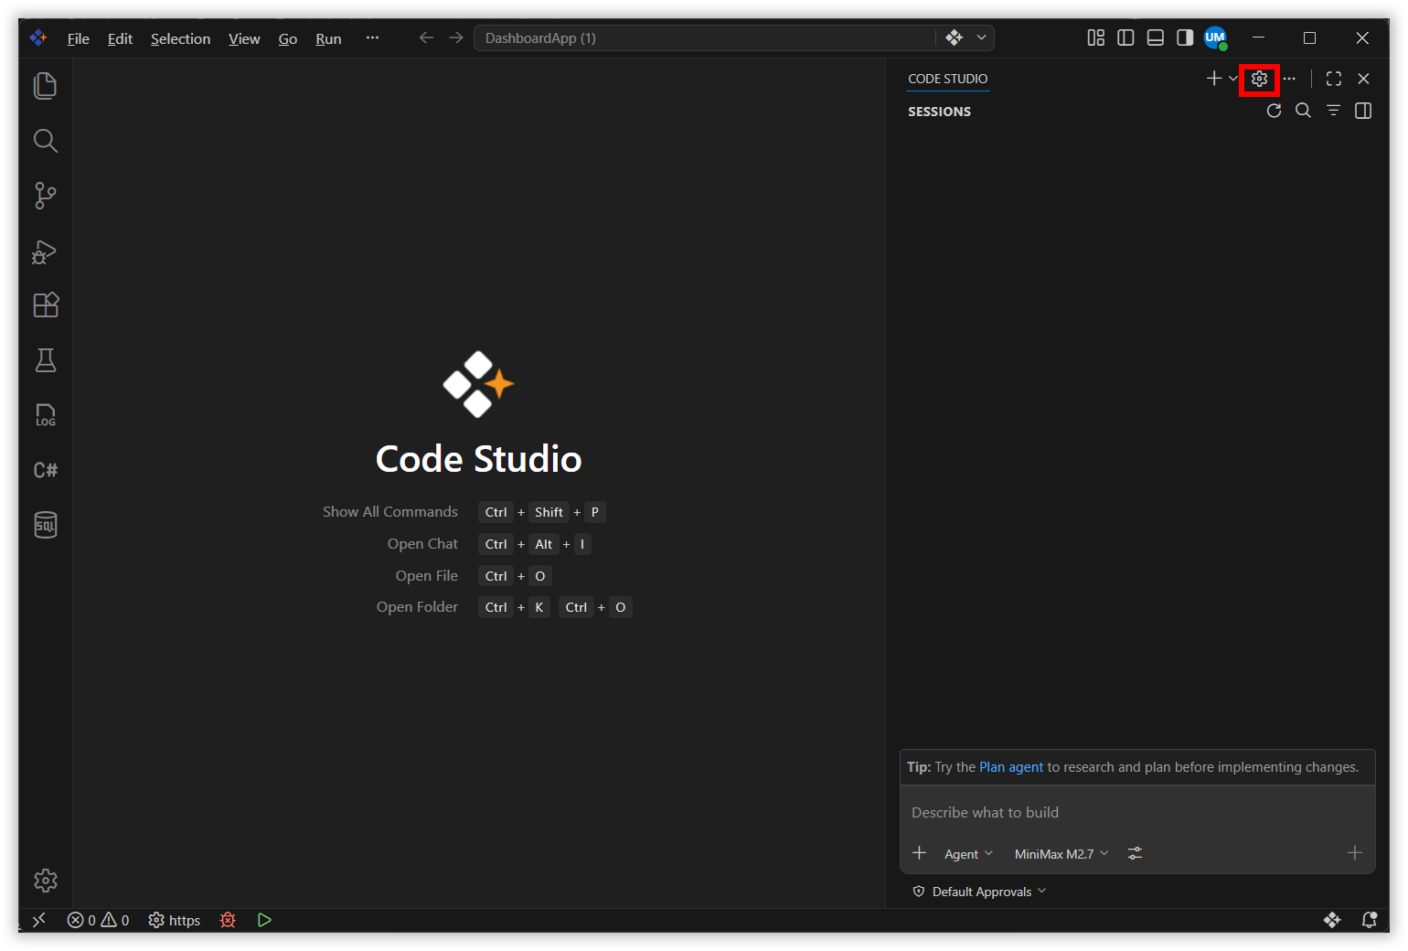Toggle the bottom panel layout button
Screen dimensions: 1408x951
[x=1156, y=37]
